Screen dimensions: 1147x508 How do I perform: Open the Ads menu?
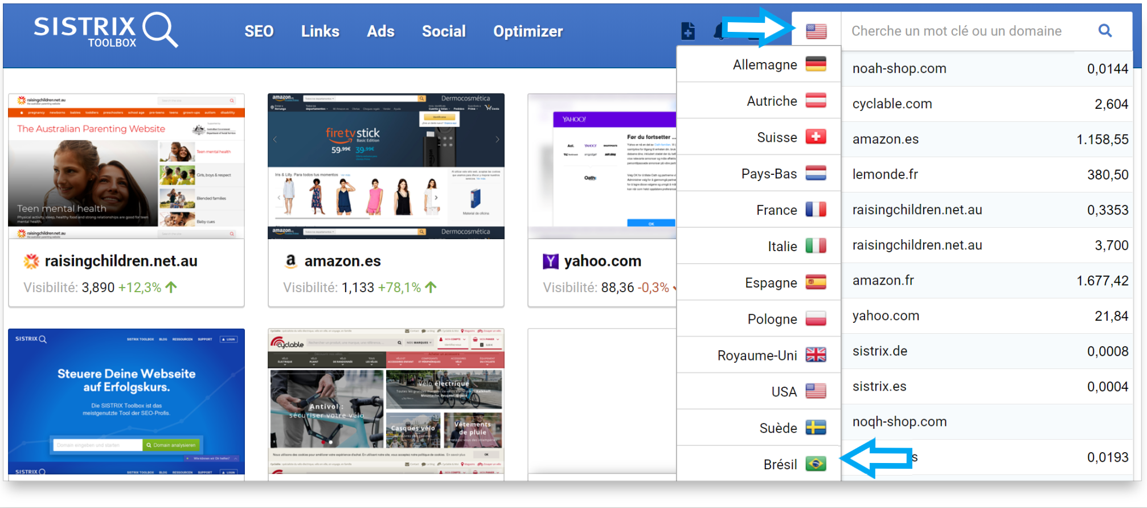pyautogui.click(x=380, y=31)
